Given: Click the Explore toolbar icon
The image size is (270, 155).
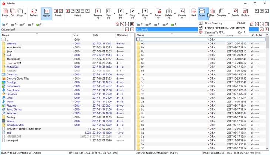Looking at the screenshot, I should 245,13.
